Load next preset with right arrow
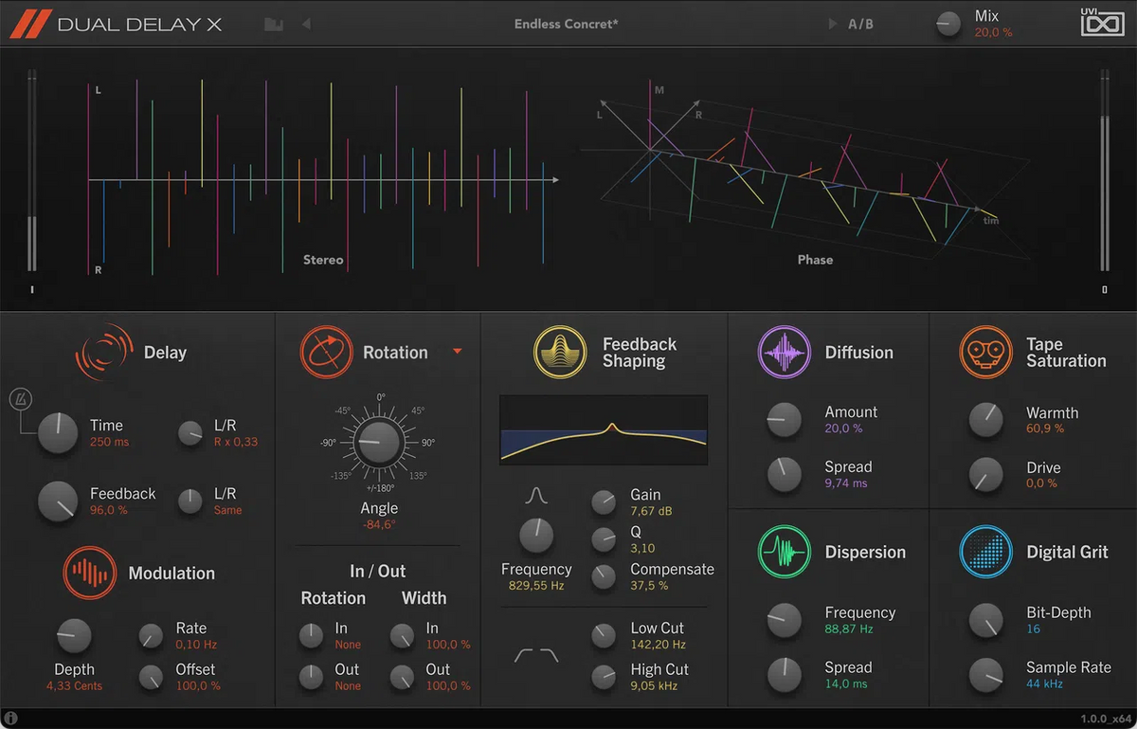The height and width of the screenshot is (729, 1137). click(x=832, y=24)
